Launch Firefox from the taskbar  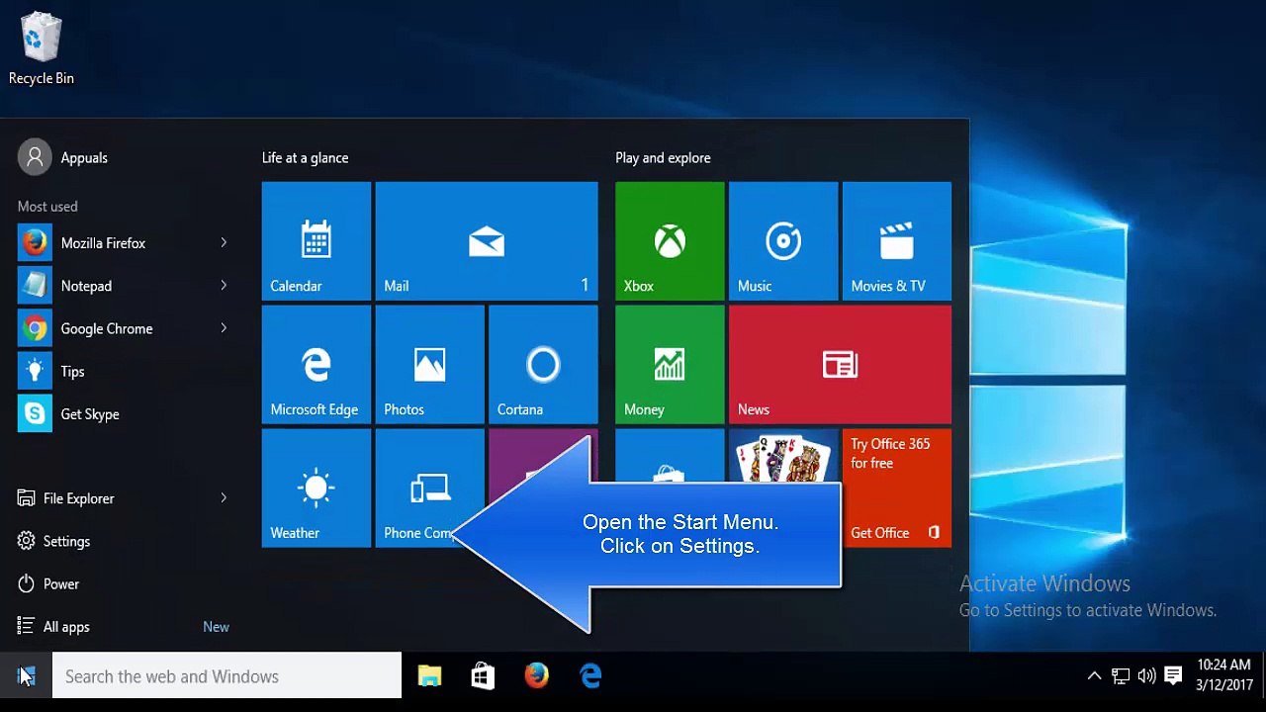[x=536, y=676]
